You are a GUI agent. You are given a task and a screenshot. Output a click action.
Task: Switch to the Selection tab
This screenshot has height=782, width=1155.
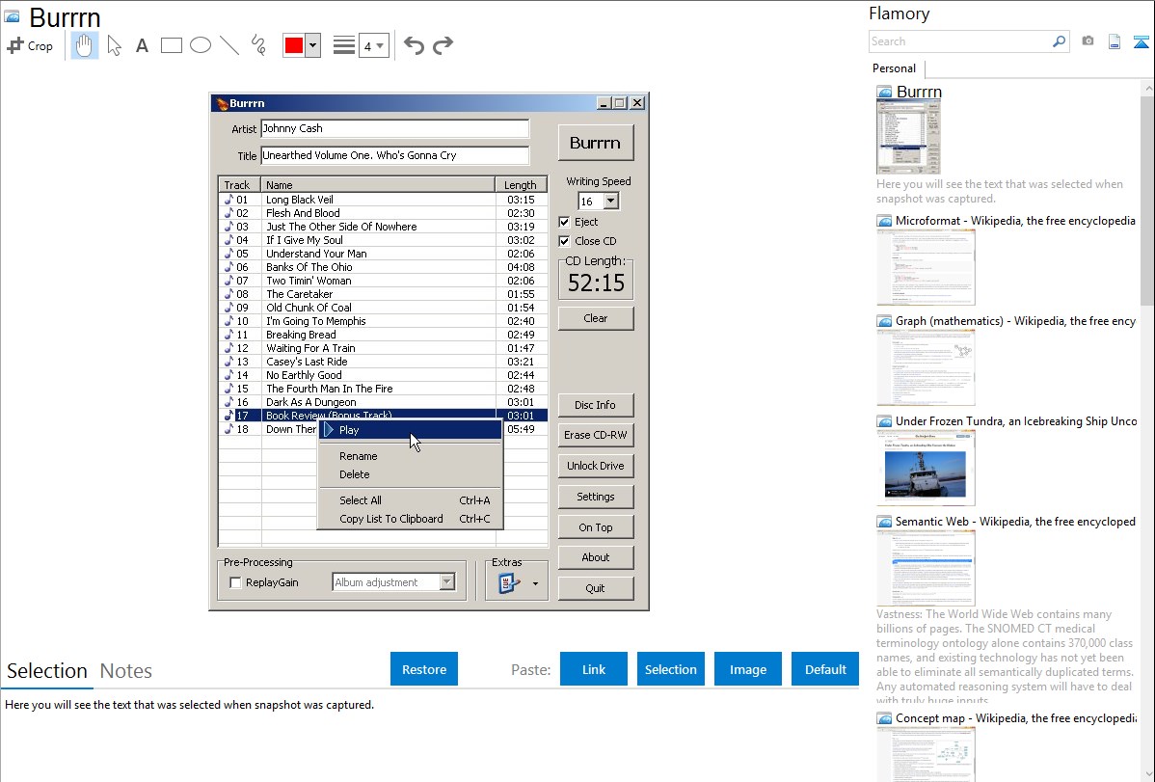pos(46,671)
